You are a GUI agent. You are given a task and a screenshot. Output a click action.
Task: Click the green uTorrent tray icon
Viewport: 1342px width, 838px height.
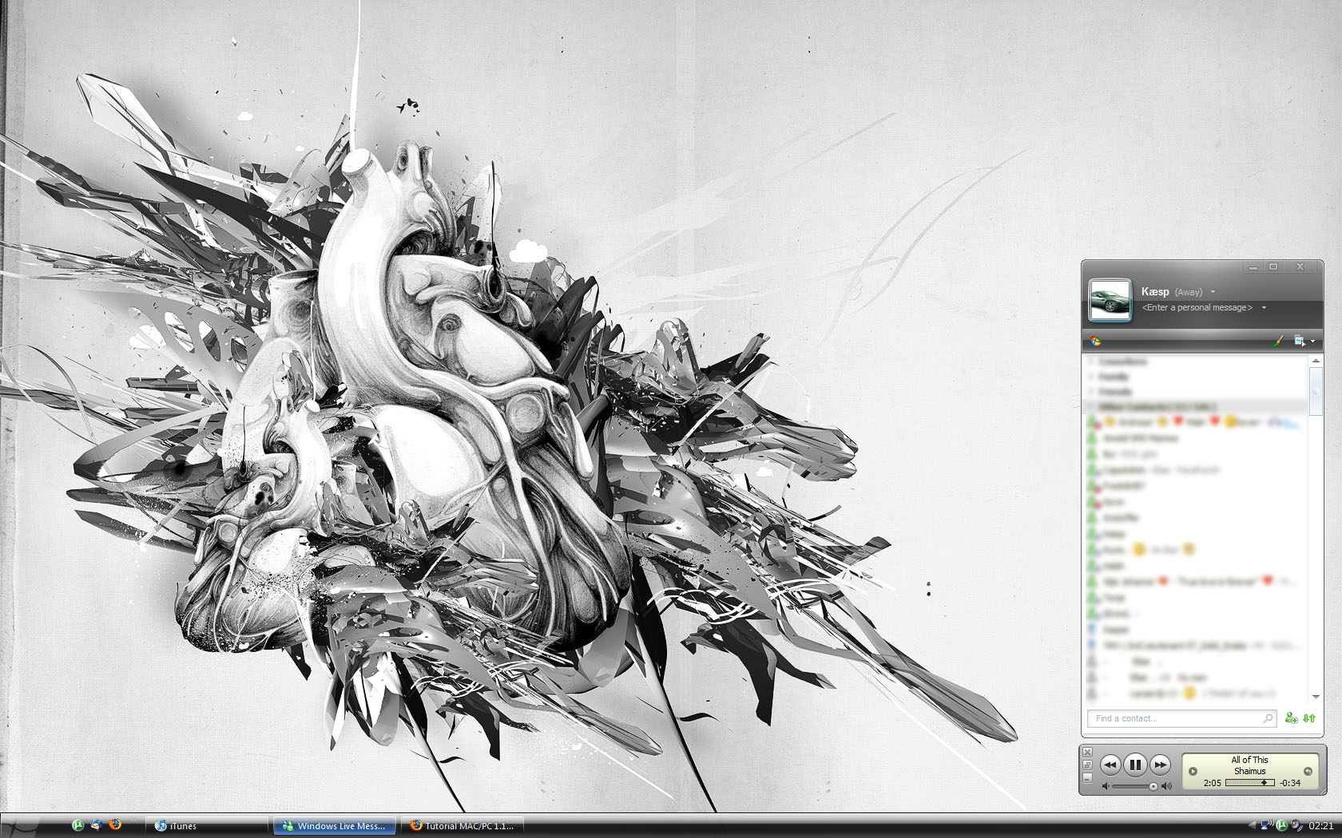(x=1281, y=825)
